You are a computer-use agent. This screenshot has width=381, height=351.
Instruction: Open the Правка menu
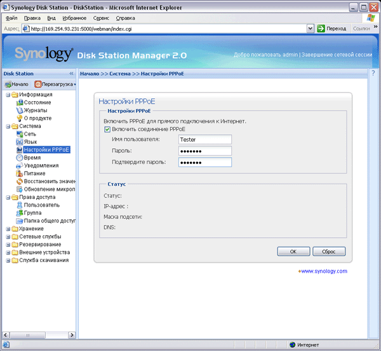pos(32,18)
